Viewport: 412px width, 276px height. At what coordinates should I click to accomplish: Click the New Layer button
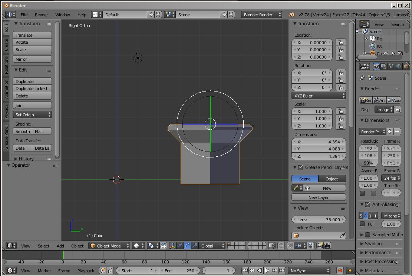click(318, 197)
